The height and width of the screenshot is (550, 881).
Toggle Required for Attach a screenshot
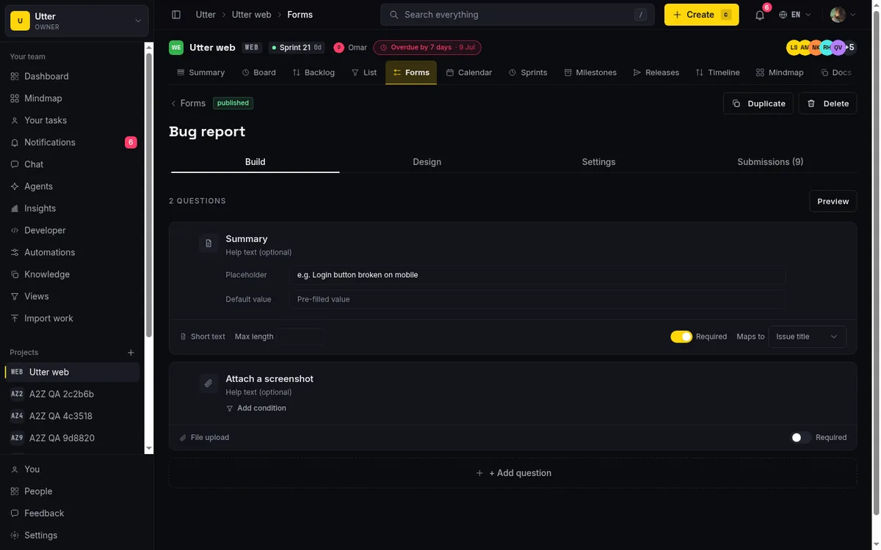click(x=801, y=437)
